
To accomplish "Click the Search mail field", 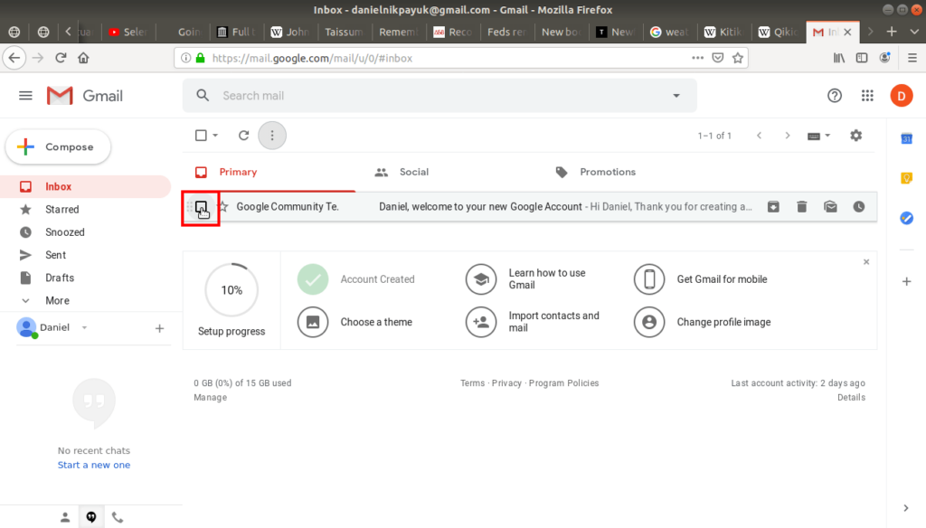I will click(439, 96).
